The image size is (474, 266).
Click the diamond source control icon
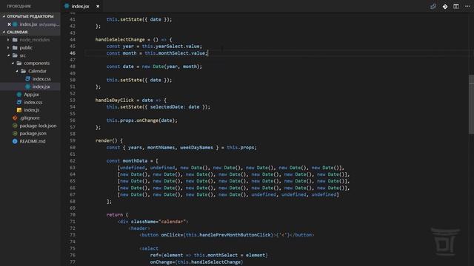point(444,7)
